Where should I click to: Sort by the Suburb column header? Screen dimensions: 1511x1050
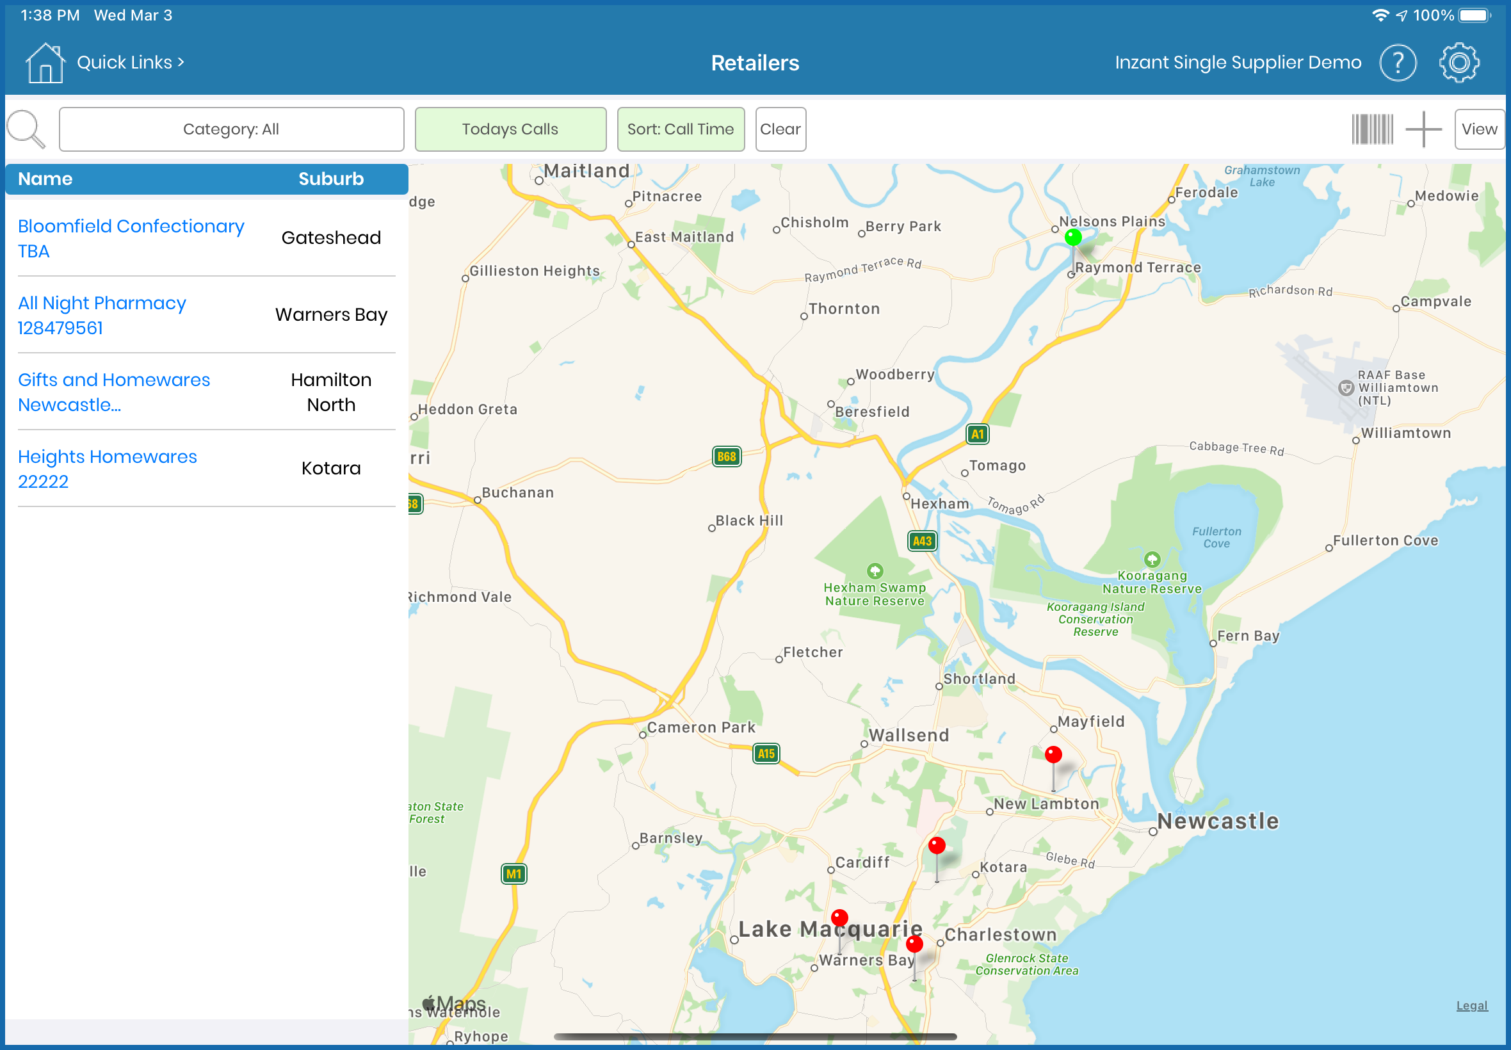pos(331,179)
